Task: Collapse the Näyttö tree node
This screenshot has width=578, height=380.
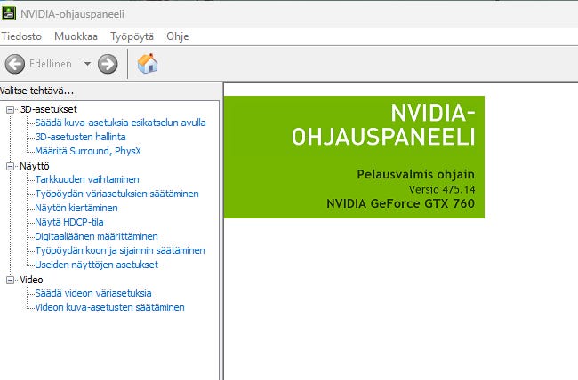Action: (11, 166)
